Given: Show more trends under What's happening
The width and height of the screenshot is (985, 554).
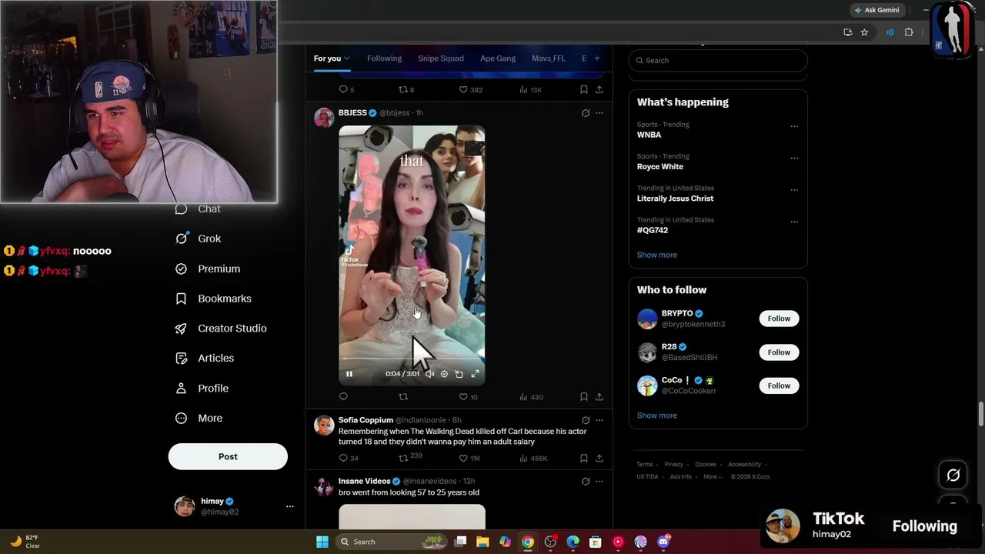Looking at the screenshot, I should [657, 255].
